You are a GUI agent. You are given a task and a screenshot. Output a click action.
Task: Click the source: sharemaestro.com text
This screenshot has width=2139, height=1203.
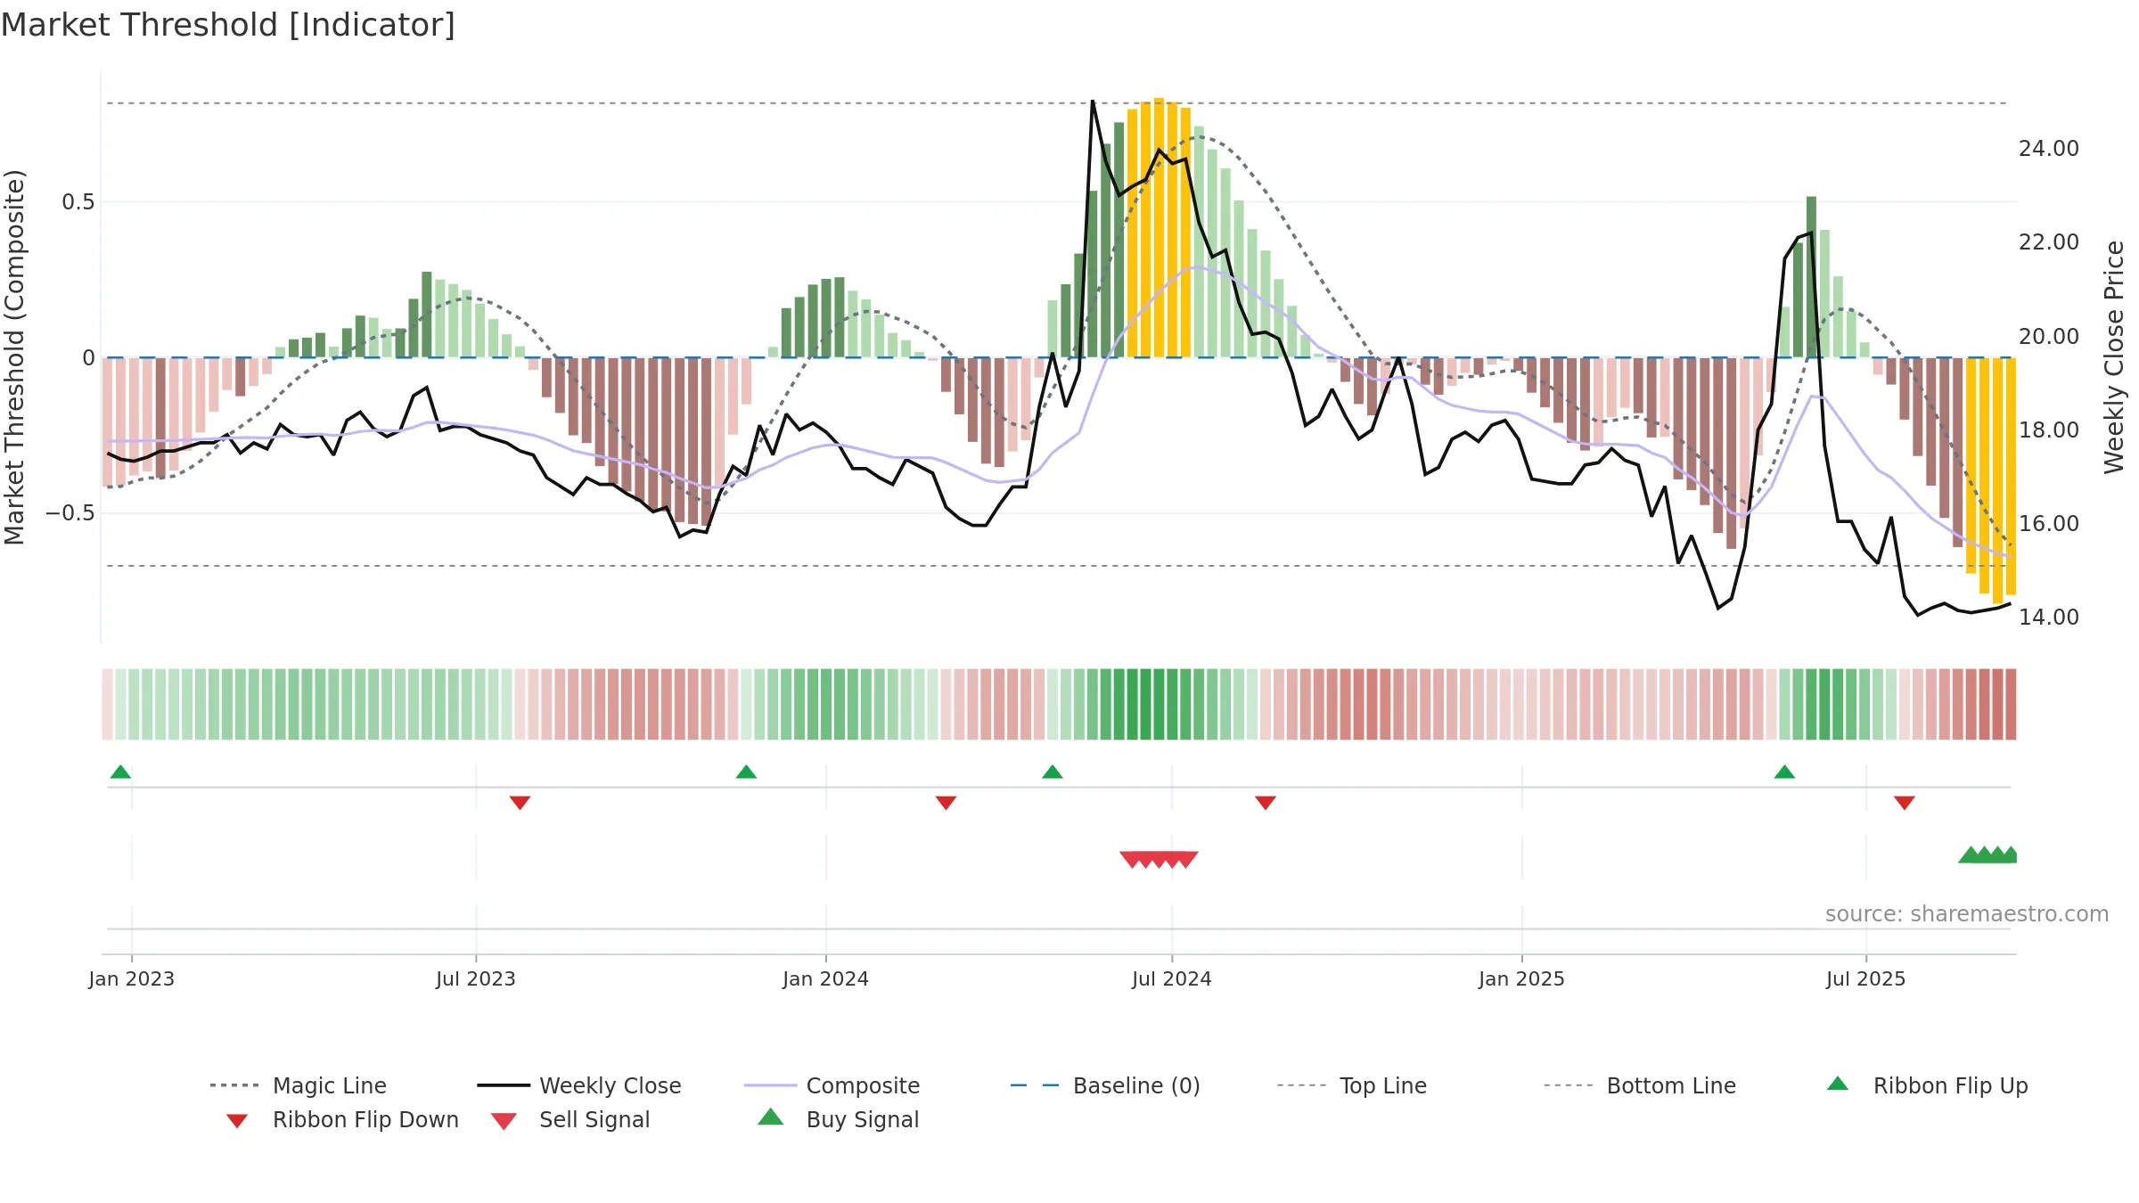click(x=1967, y=914)
